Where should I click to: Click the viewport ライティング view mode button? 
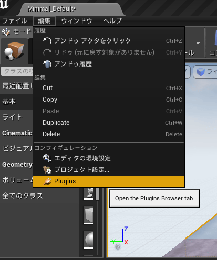pyautogui.click(x=205, y=72)
